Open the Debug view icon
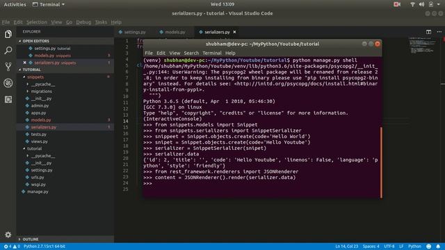 8,83
